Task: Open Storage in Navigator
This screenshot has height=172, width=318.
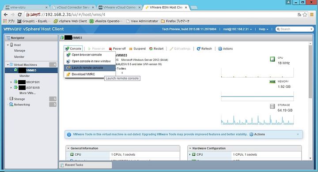Action: (x=19, y=99)
